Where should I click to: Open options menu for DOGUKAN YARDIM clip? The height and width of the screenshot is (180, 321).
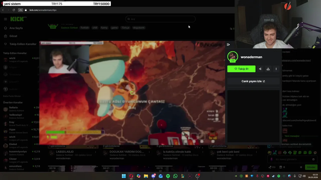[149, 152]
